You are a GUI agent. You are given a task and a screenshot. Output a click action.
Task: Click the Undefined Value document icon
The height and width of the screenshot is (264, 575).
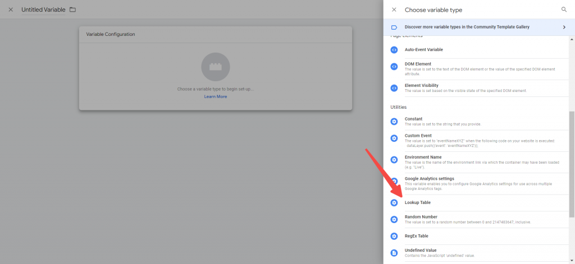394,253
